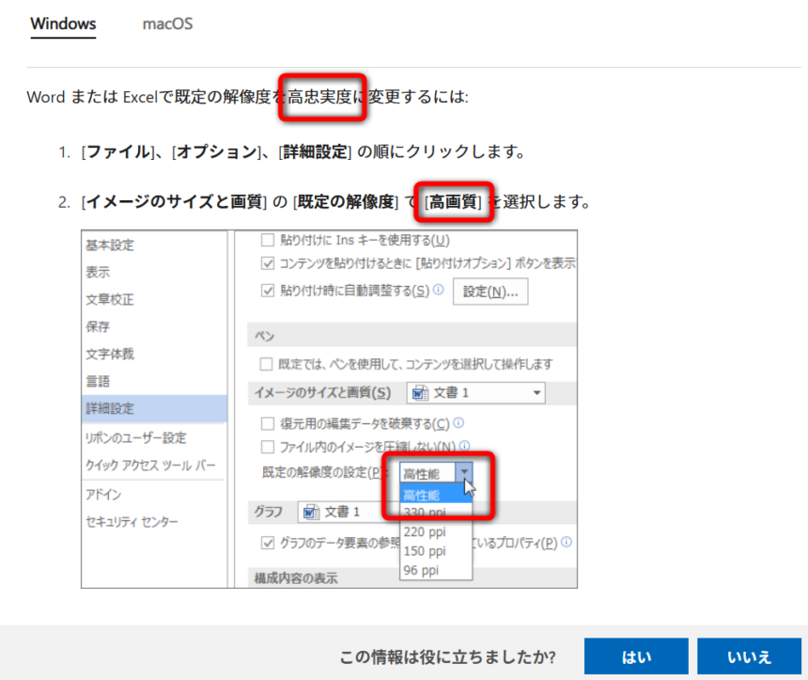Viewport: 808px width, 680px height.
Task: Select the Windows tab
Action: coord(63,24)
